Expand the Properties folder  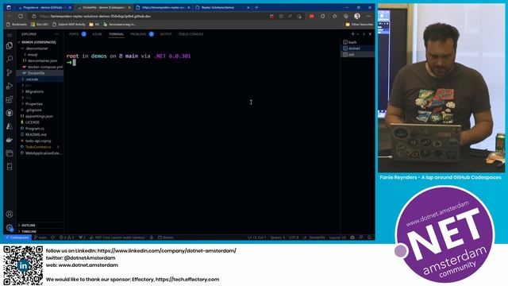click(x=34, y=104)
